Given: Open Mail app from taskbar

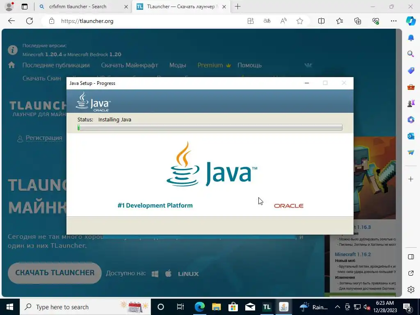Looking at the screenshot, I should click(250, 307).
